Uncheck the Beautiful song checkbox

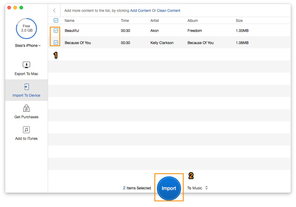pyautogui.click(x=56, y=30)
